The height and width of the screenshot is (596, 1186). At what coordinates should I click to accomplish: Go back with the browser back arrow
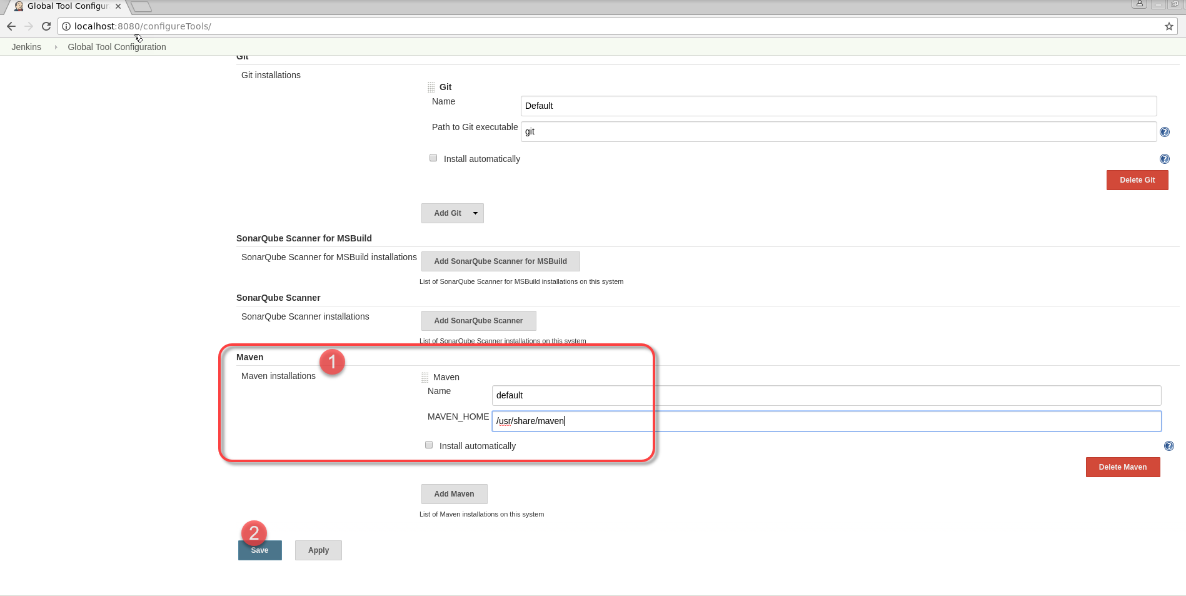11,26
